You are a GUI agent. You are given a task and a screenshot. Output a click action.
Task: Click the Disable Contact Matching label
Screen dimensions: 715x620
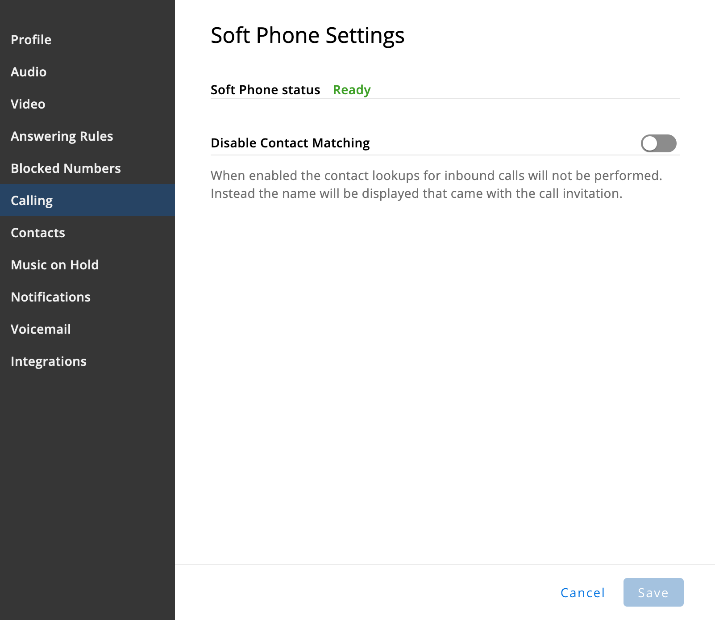pos(290,143)
